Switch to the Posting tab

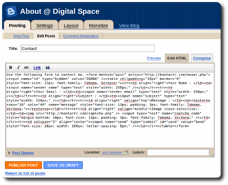coord(17,25)
